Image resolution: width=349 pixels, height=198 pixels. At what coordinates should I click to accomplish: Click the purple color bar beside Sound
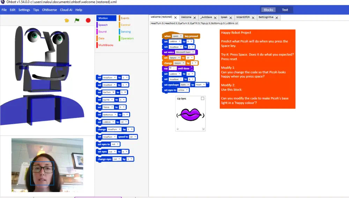[x=97, y=32]
